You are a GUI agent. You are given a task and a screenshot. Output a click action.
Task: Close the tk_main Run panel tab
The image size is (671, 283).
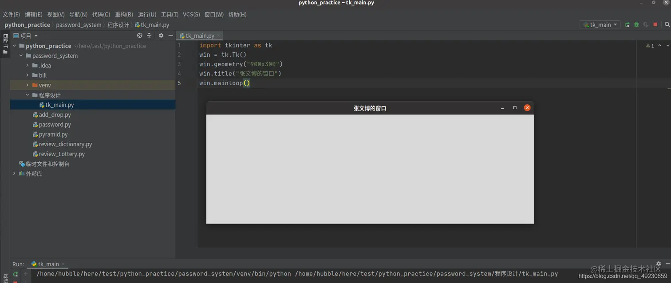63,264
